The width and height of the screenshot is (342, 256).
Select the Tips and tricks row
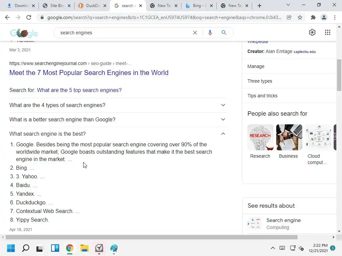(289, 96)
